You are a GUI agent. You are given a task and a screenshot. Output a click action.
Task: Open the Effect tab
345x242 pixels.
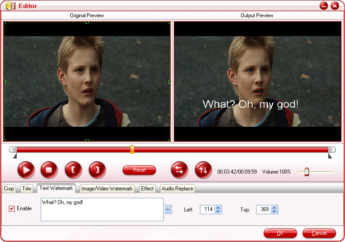[x=147, y=189]
